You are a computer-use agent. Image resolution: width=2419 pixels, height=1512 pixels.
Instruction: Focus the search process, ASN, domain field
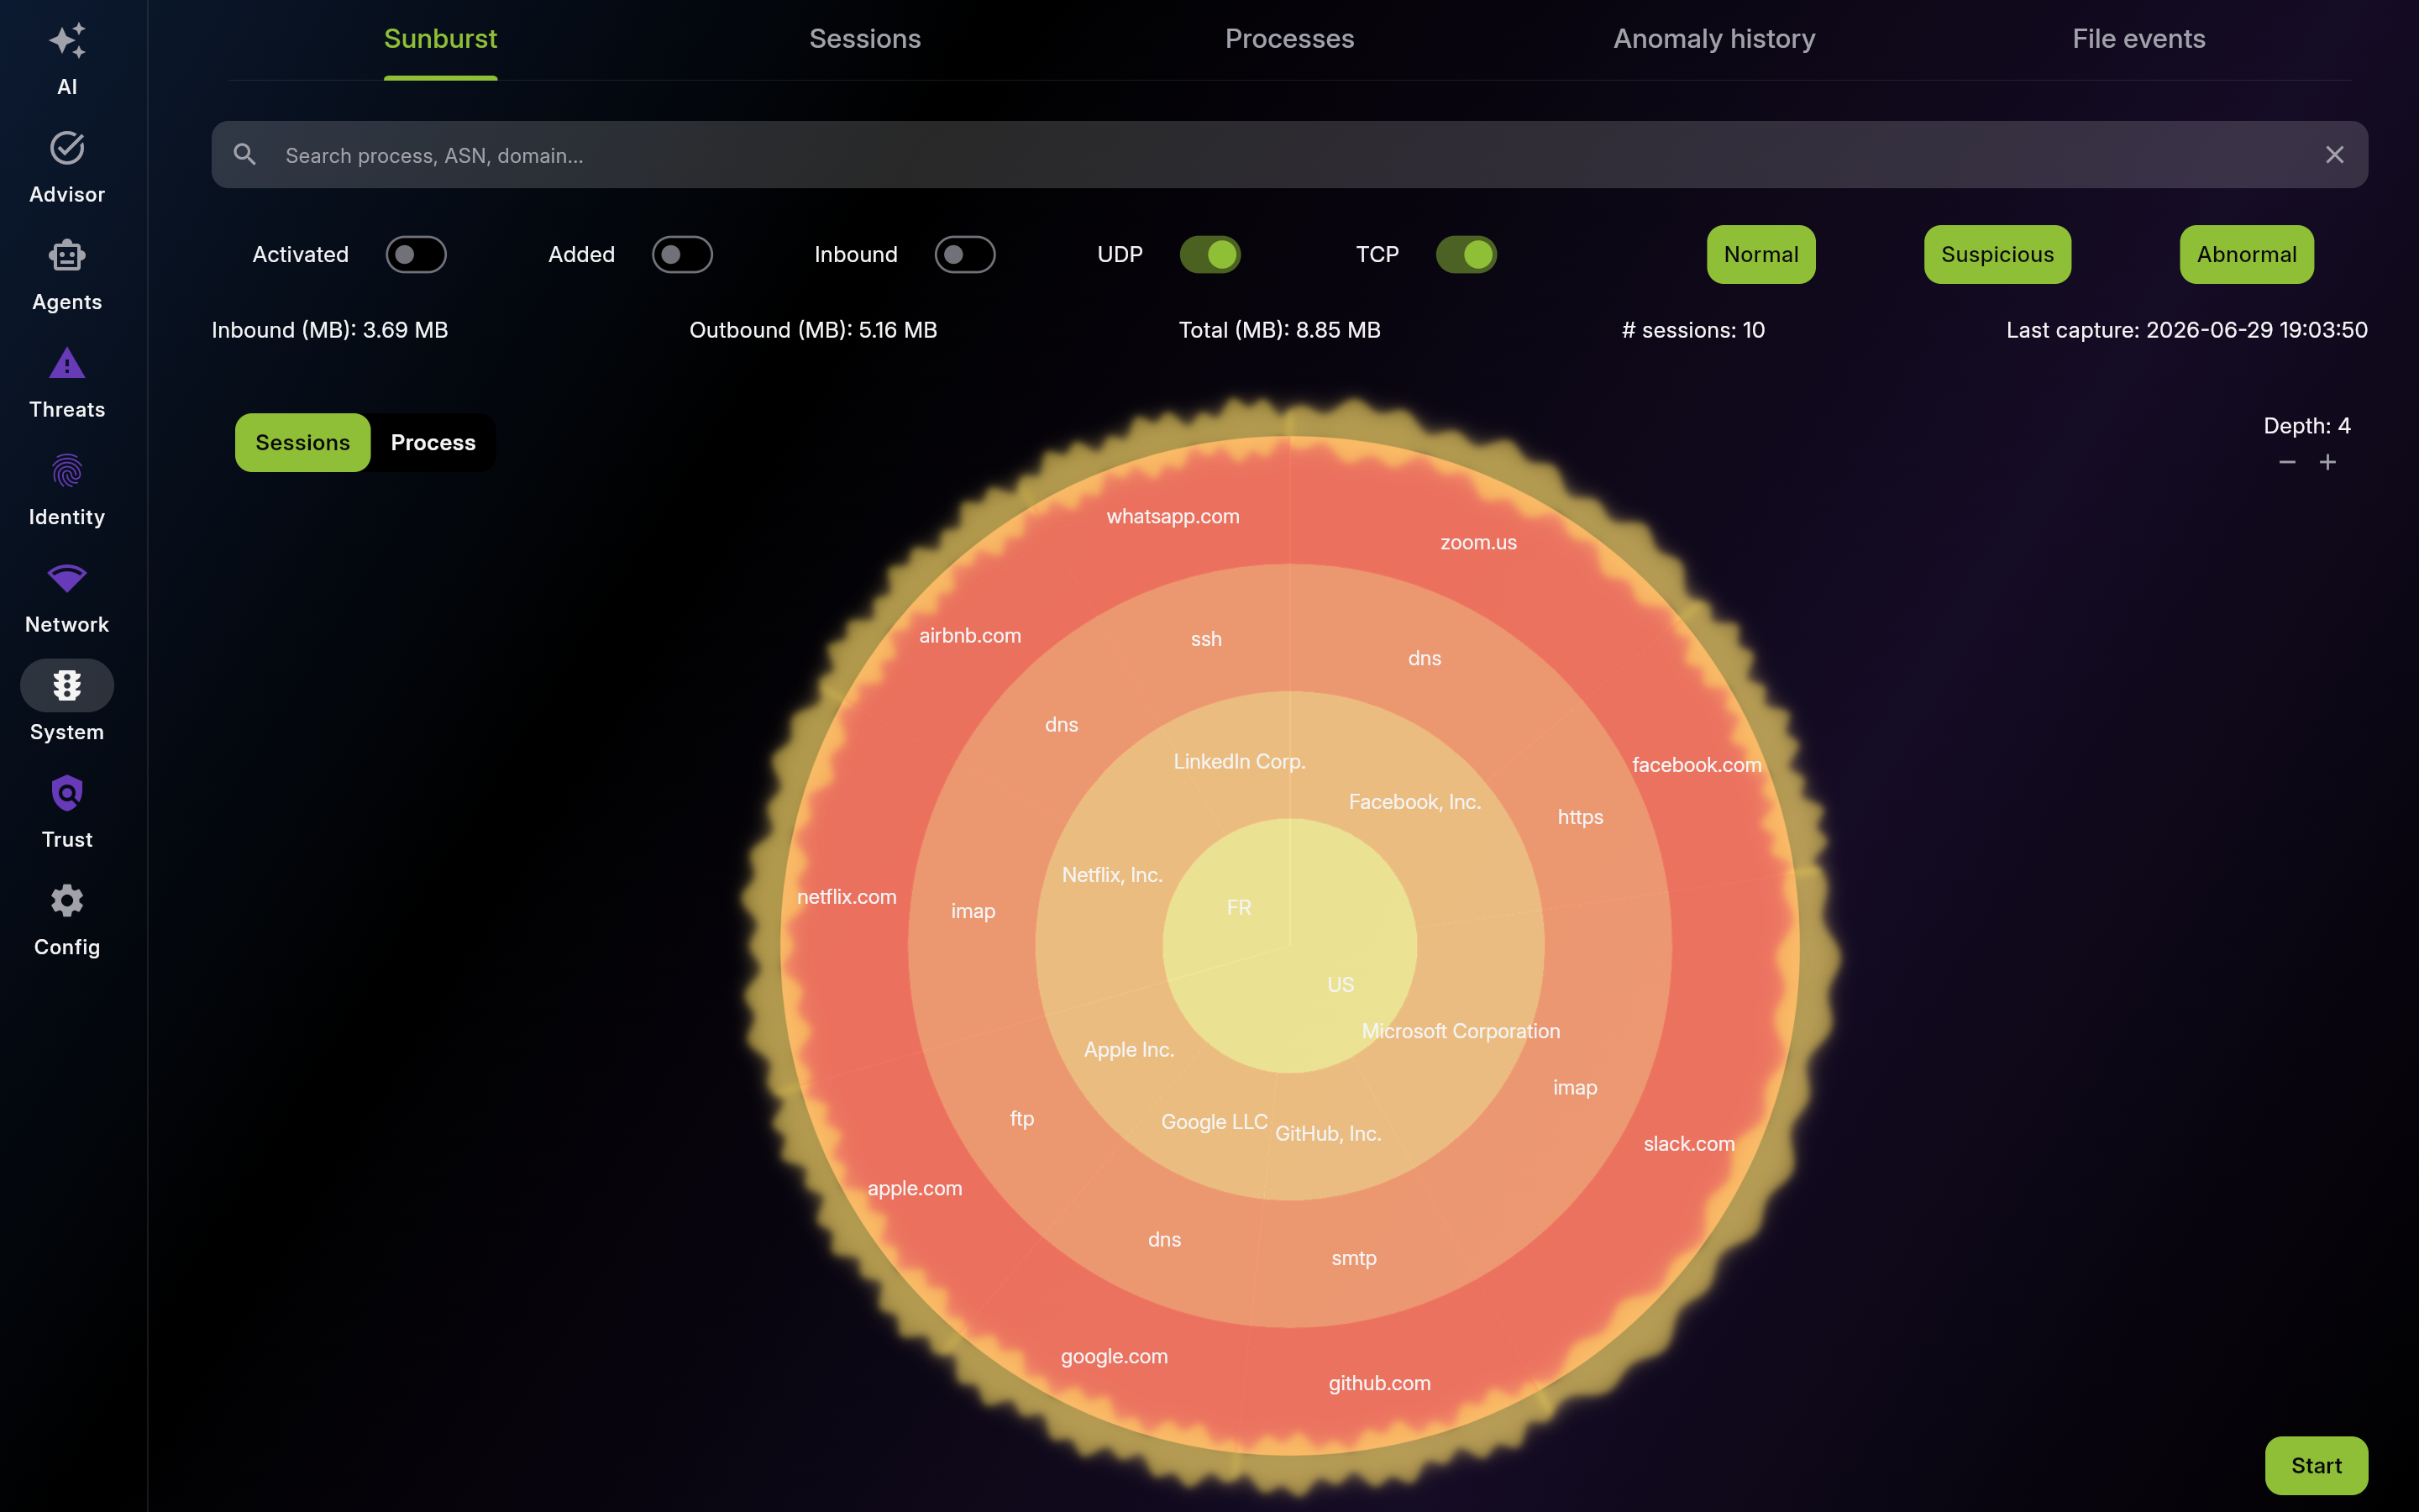coord(1289,155)
